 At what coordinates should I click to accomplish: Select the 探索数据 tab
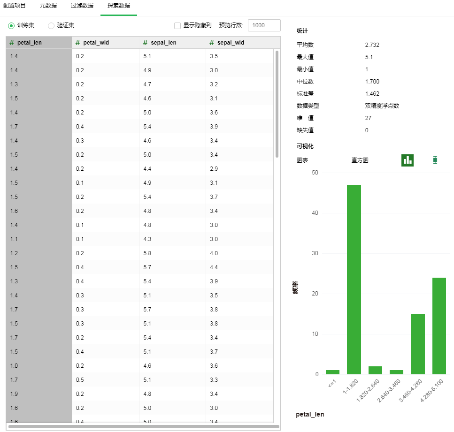click(118, 6)
